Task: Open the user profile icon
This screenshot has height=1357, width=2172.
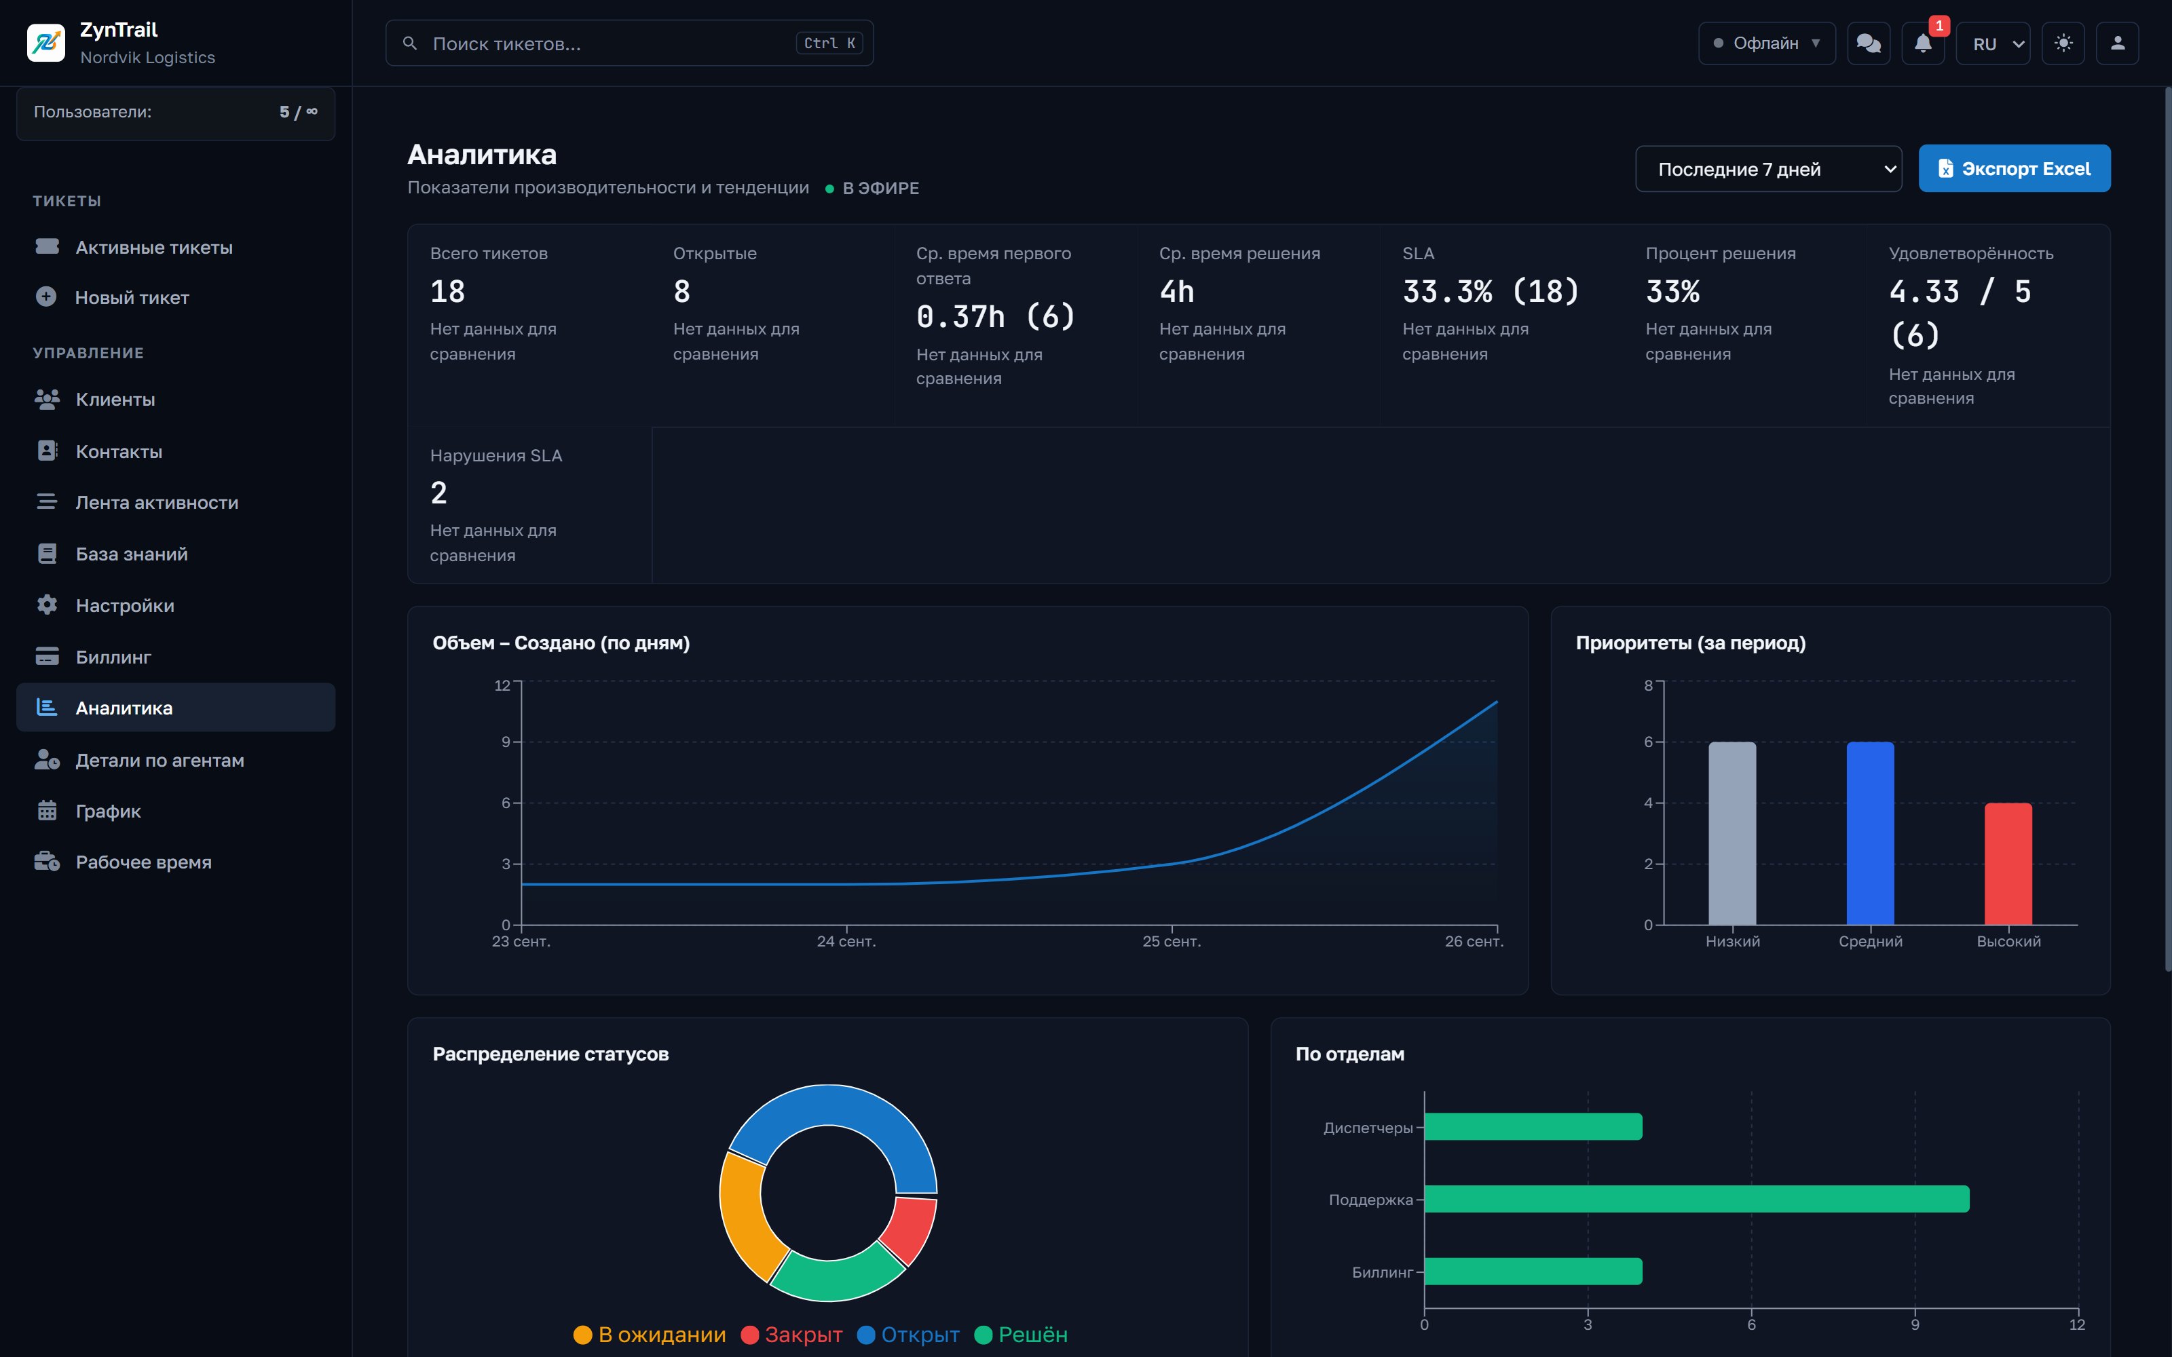Action: click(x=2117, y=43)
